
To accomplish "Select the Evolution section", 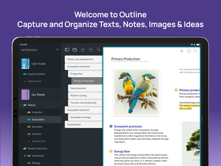I will 40,112.
